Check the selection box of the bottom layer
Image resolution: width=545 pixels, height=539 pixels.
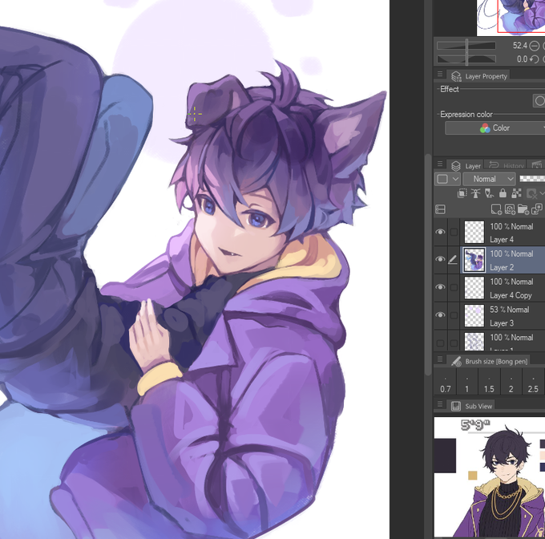coord(454,343)
